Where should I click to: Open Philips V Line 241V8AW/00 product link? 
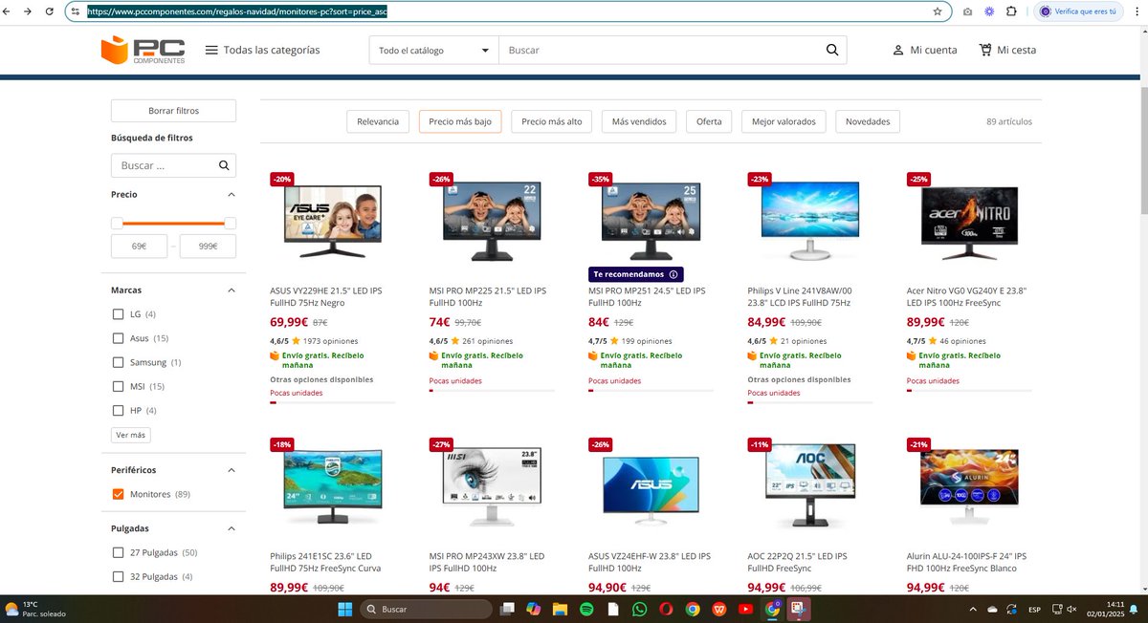coord(800,296)
